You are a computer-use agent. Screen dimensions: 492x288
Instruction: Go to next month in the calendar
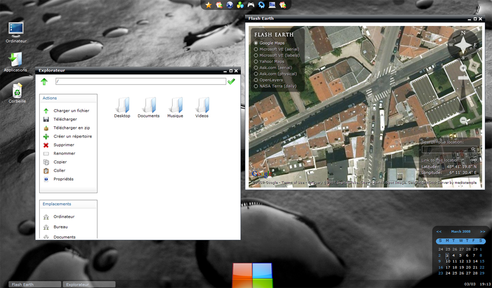click(x=482, y=231)
